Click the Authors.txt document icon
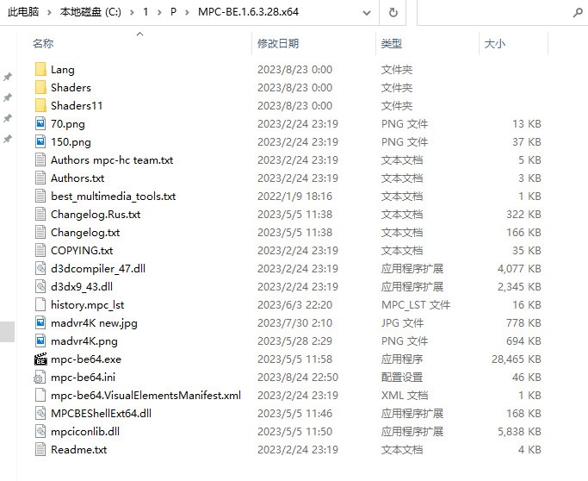The height and width of the screenshot is (481, 588). coord(40,178)
